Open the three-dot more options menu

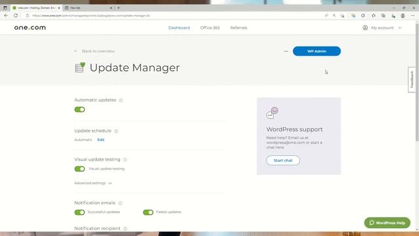click(286, 51)
